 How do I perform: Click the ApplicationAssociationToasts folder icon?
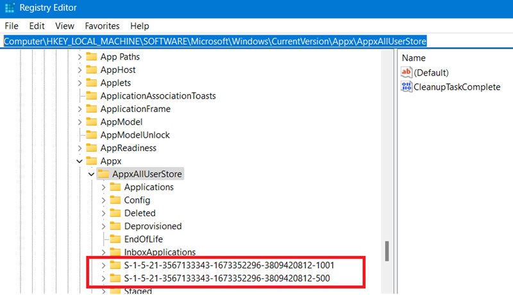[x=91, y=95]
